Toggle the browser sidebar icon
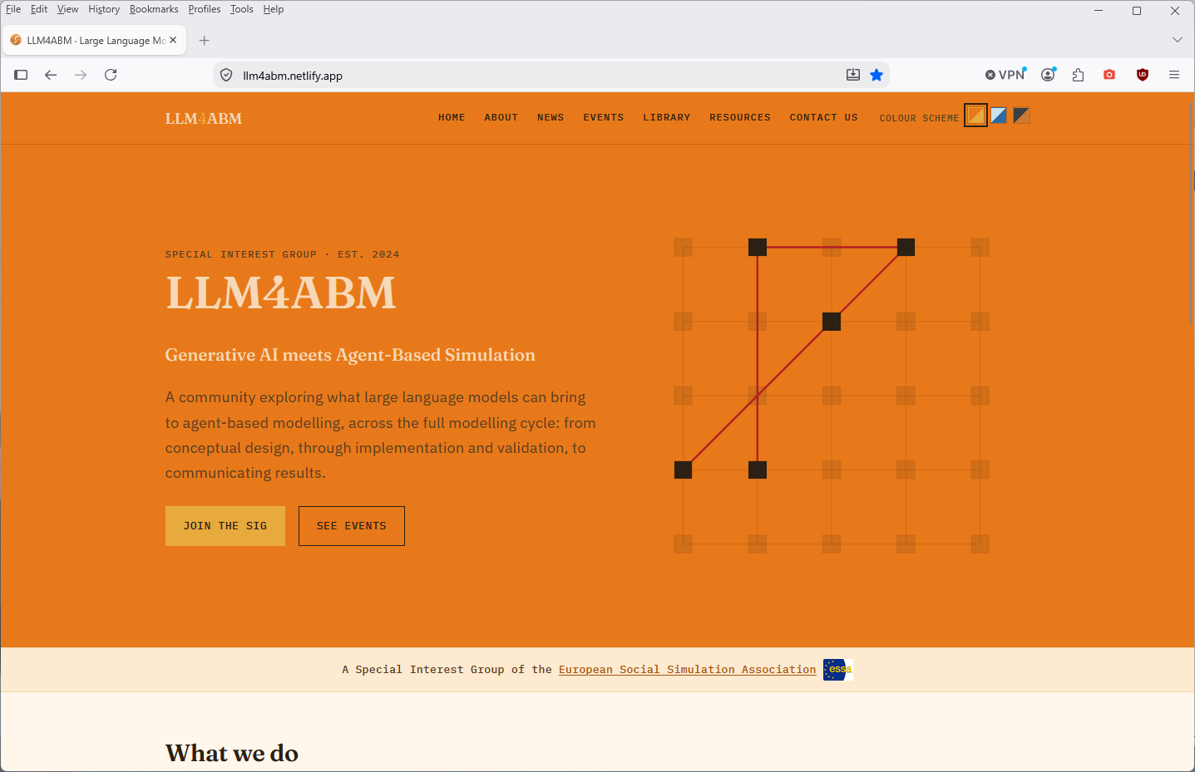 (x=22, y=75)
